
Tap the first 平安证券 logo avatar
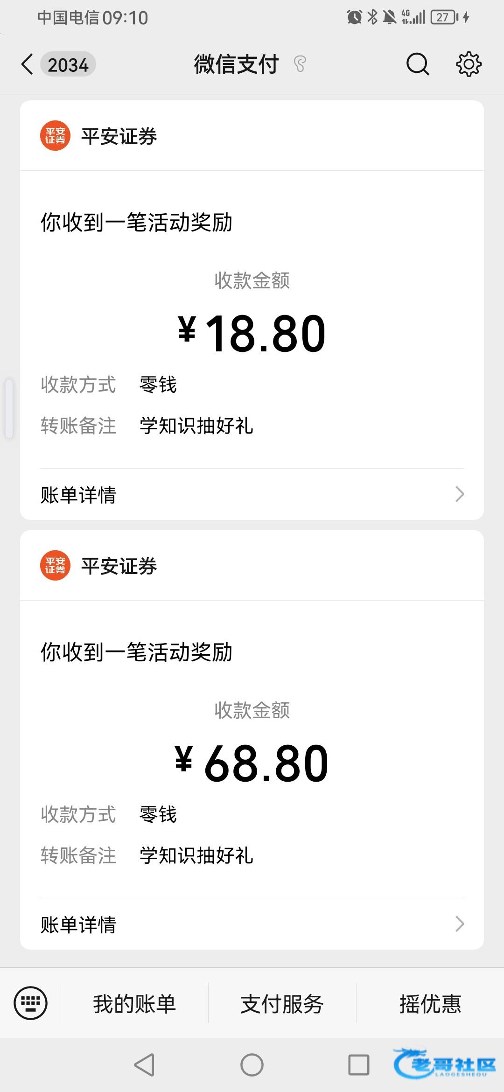[x=55, y=136]
